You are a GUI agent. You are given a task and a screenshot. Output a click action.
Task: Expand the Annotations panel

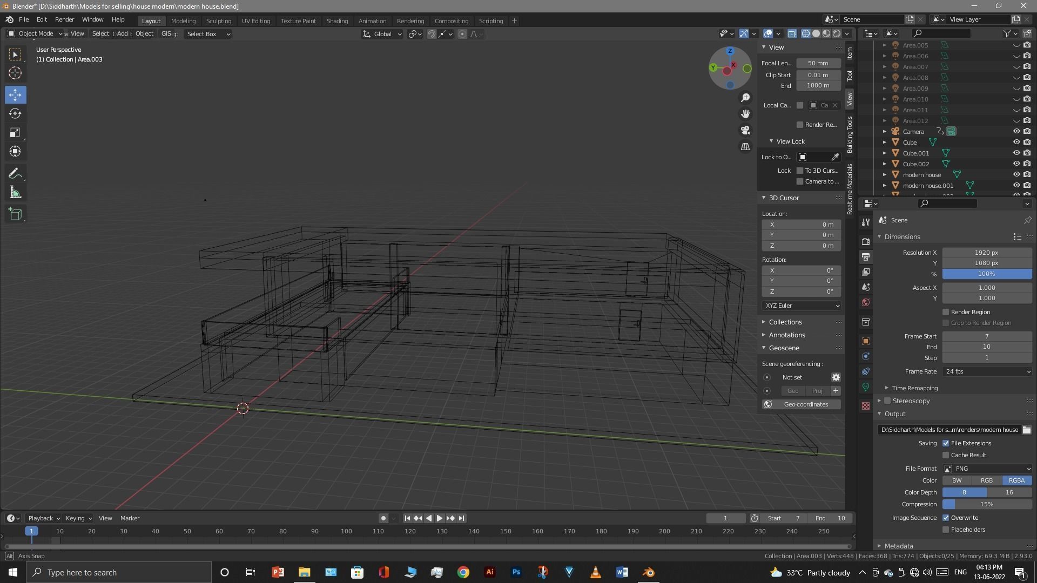coord(787,335)
